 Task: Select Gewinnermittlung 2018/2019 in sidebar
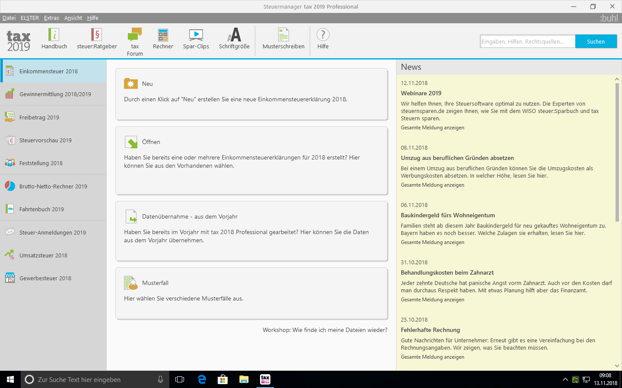pos(53,94)
